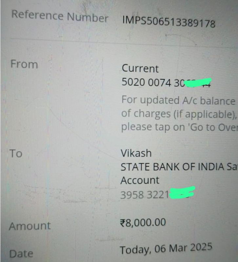Select the payee name Vikash
The width and height of the screenshot is (238, 262).
(136, 153)
